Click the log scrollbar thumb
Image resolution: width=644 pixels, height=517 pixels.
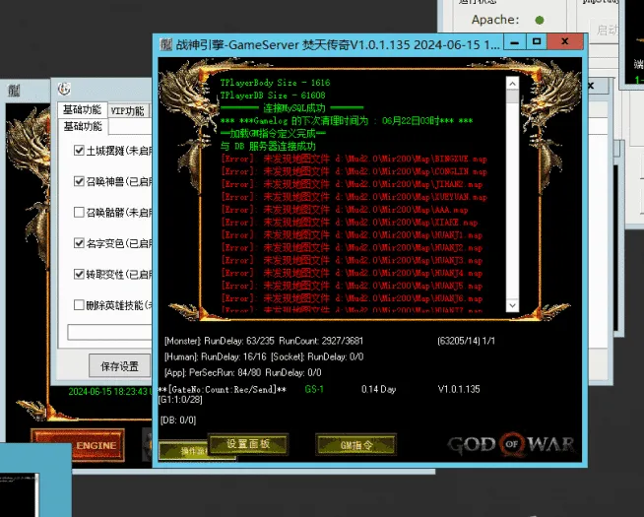(x=512, y=97)
